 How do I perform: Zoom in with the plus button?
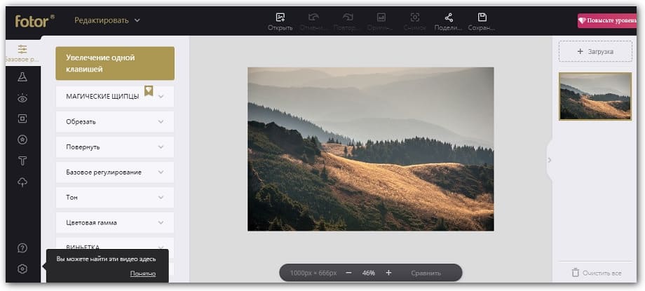(x=388, y=273)
